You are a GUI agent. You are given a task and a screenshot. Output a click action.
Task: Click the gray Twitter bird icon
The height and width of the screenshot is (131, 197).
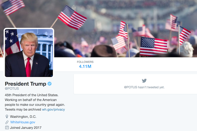click(144, 81)
